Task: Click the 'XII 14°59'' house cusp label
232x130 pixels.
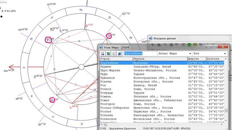Action: click(23, 30)
